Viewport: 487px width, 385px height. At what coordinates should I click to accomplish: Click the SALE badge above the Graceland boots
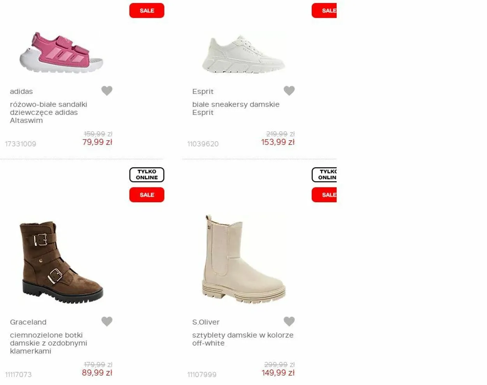[x=147, y=195]
